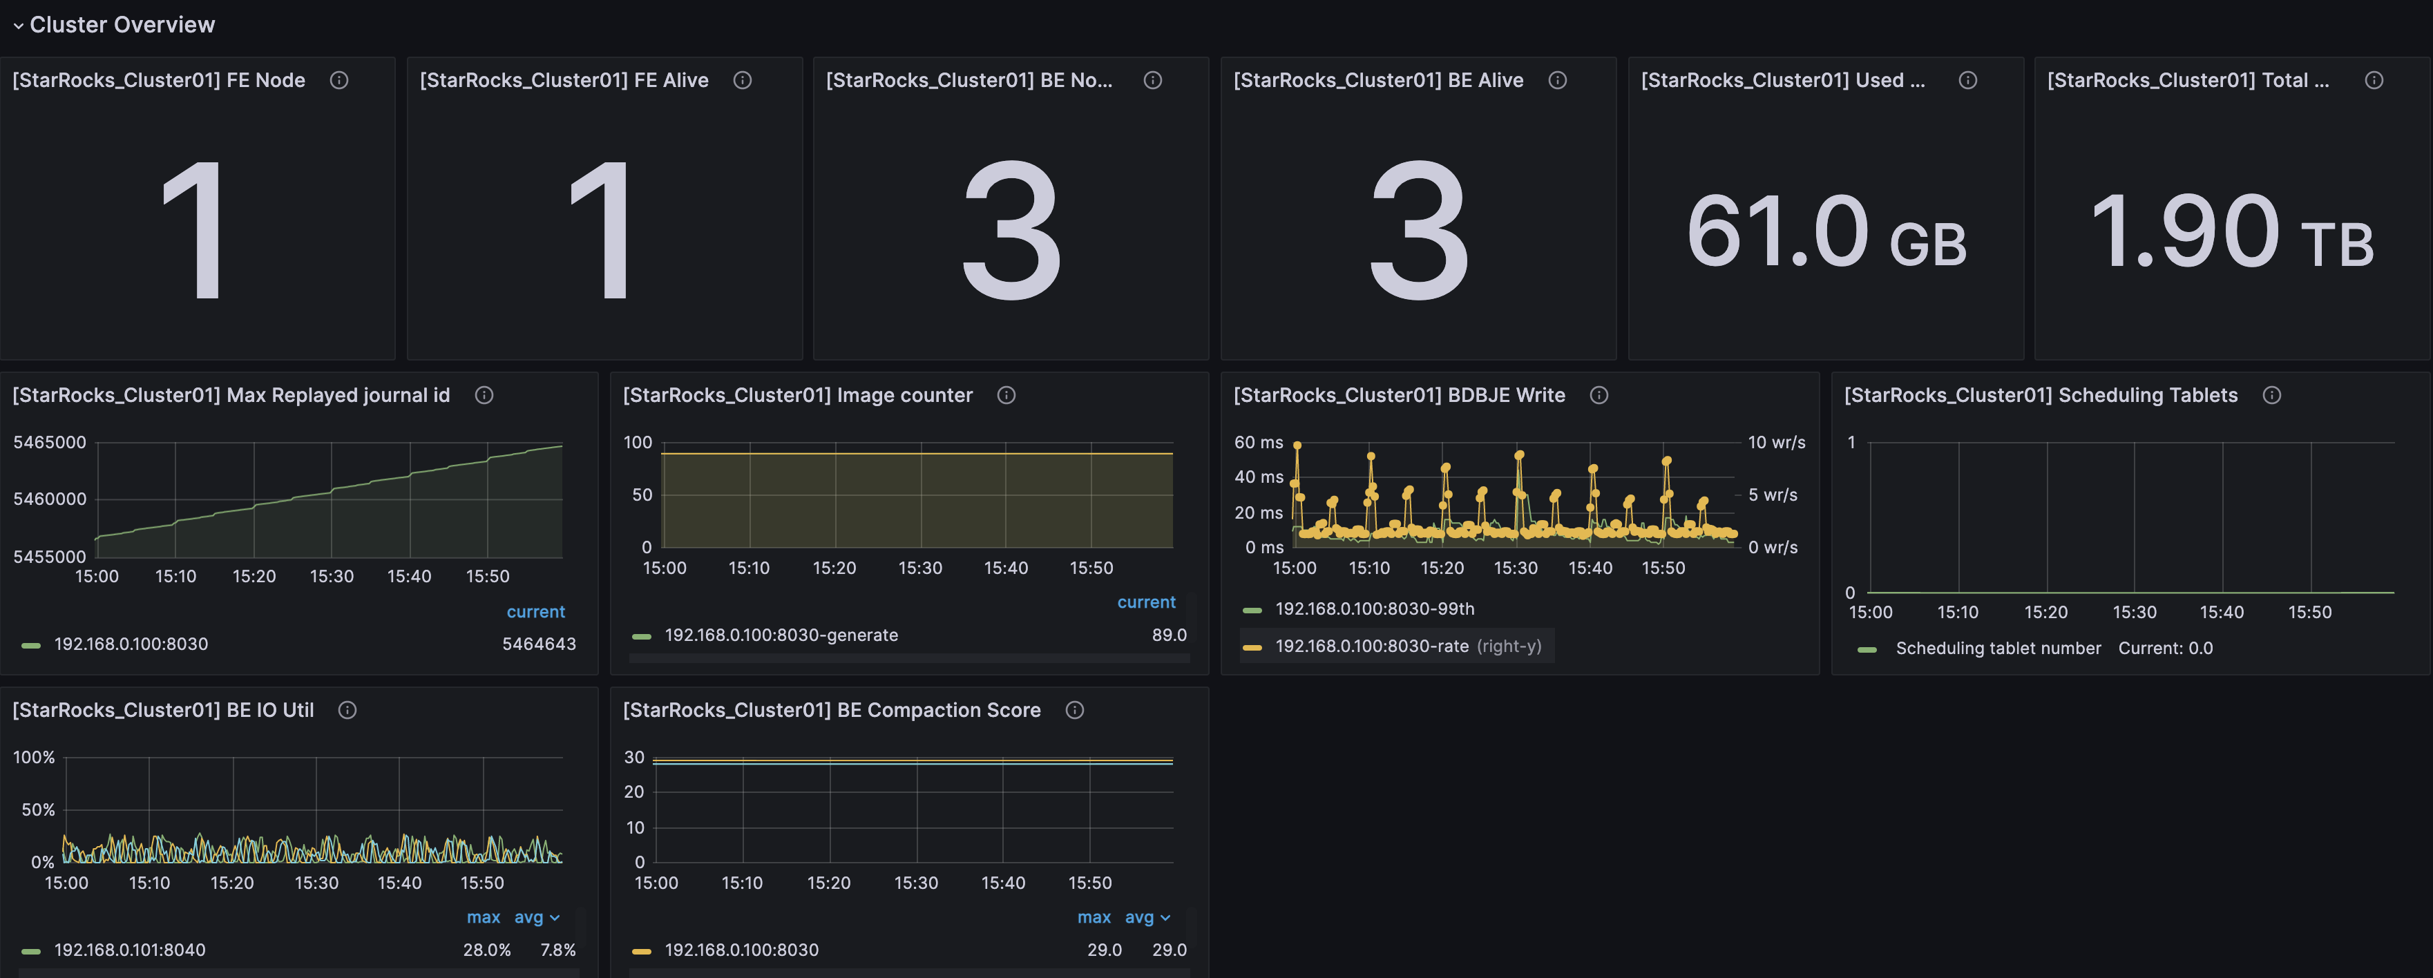Screen dimensions: 2433x978
Task: Show info for BE IO Util panel
Action: click(x=347, y=710)
